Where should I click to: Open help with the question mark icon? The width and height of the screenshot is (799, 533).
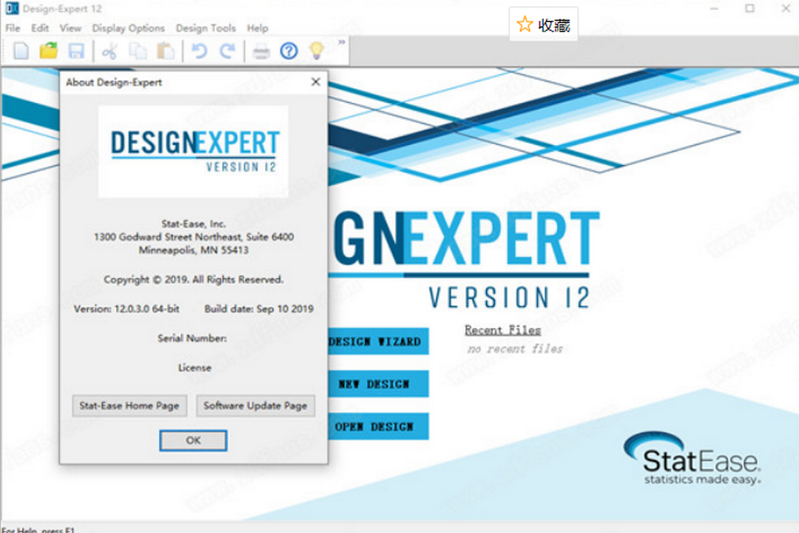pyautogui.click(x=289, y=51)
